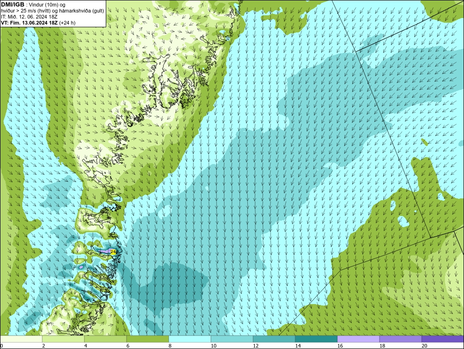Image resolution: width=464 pixels, height=349 pixels.
Task: Select the 'VT: Fim. 13.06.2024 18Z (+24 h)' line
Action: [38, 23]
